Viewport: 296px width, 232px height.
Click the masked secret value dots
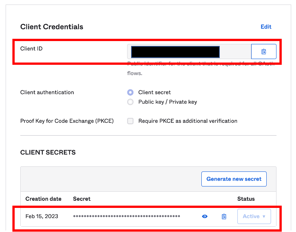[127, 216]
